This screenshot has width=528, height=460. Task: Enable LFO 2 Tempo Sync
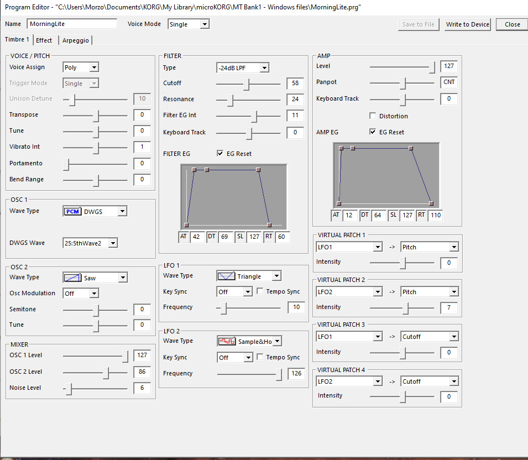click(260, 357)
